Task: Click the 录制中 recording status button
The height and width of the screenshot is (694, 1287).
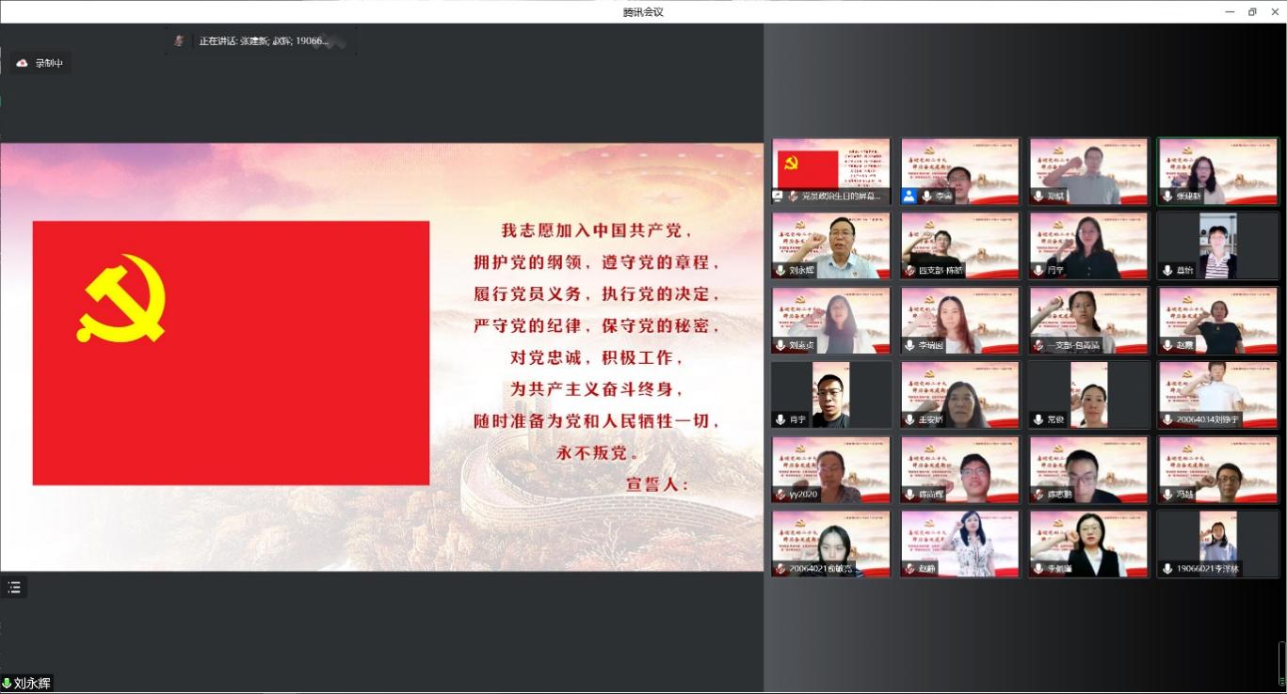Action: (42, 63)
